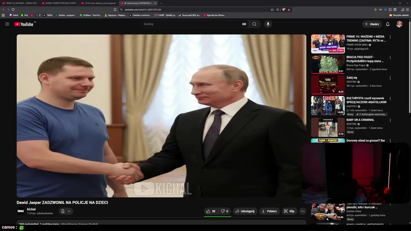Open the browser apps grid in bookmarks bar
Screen dimensions: 411x231
tap(3, 15)
